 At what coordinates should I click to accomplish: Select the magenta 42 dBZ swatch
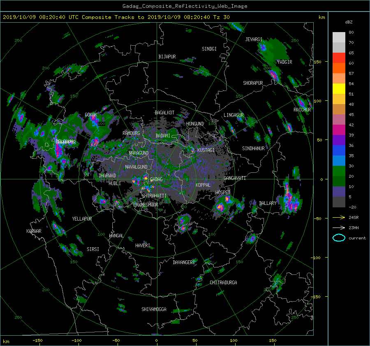[x=339, y=130]
